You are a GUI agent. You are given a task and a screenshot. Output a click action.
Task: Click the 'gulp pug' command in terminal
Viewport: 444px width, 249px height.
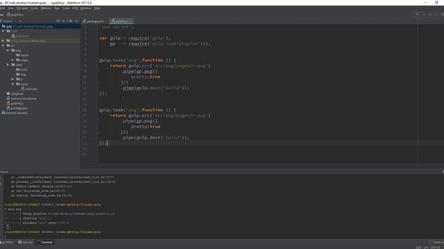click(x=15, y=209)
